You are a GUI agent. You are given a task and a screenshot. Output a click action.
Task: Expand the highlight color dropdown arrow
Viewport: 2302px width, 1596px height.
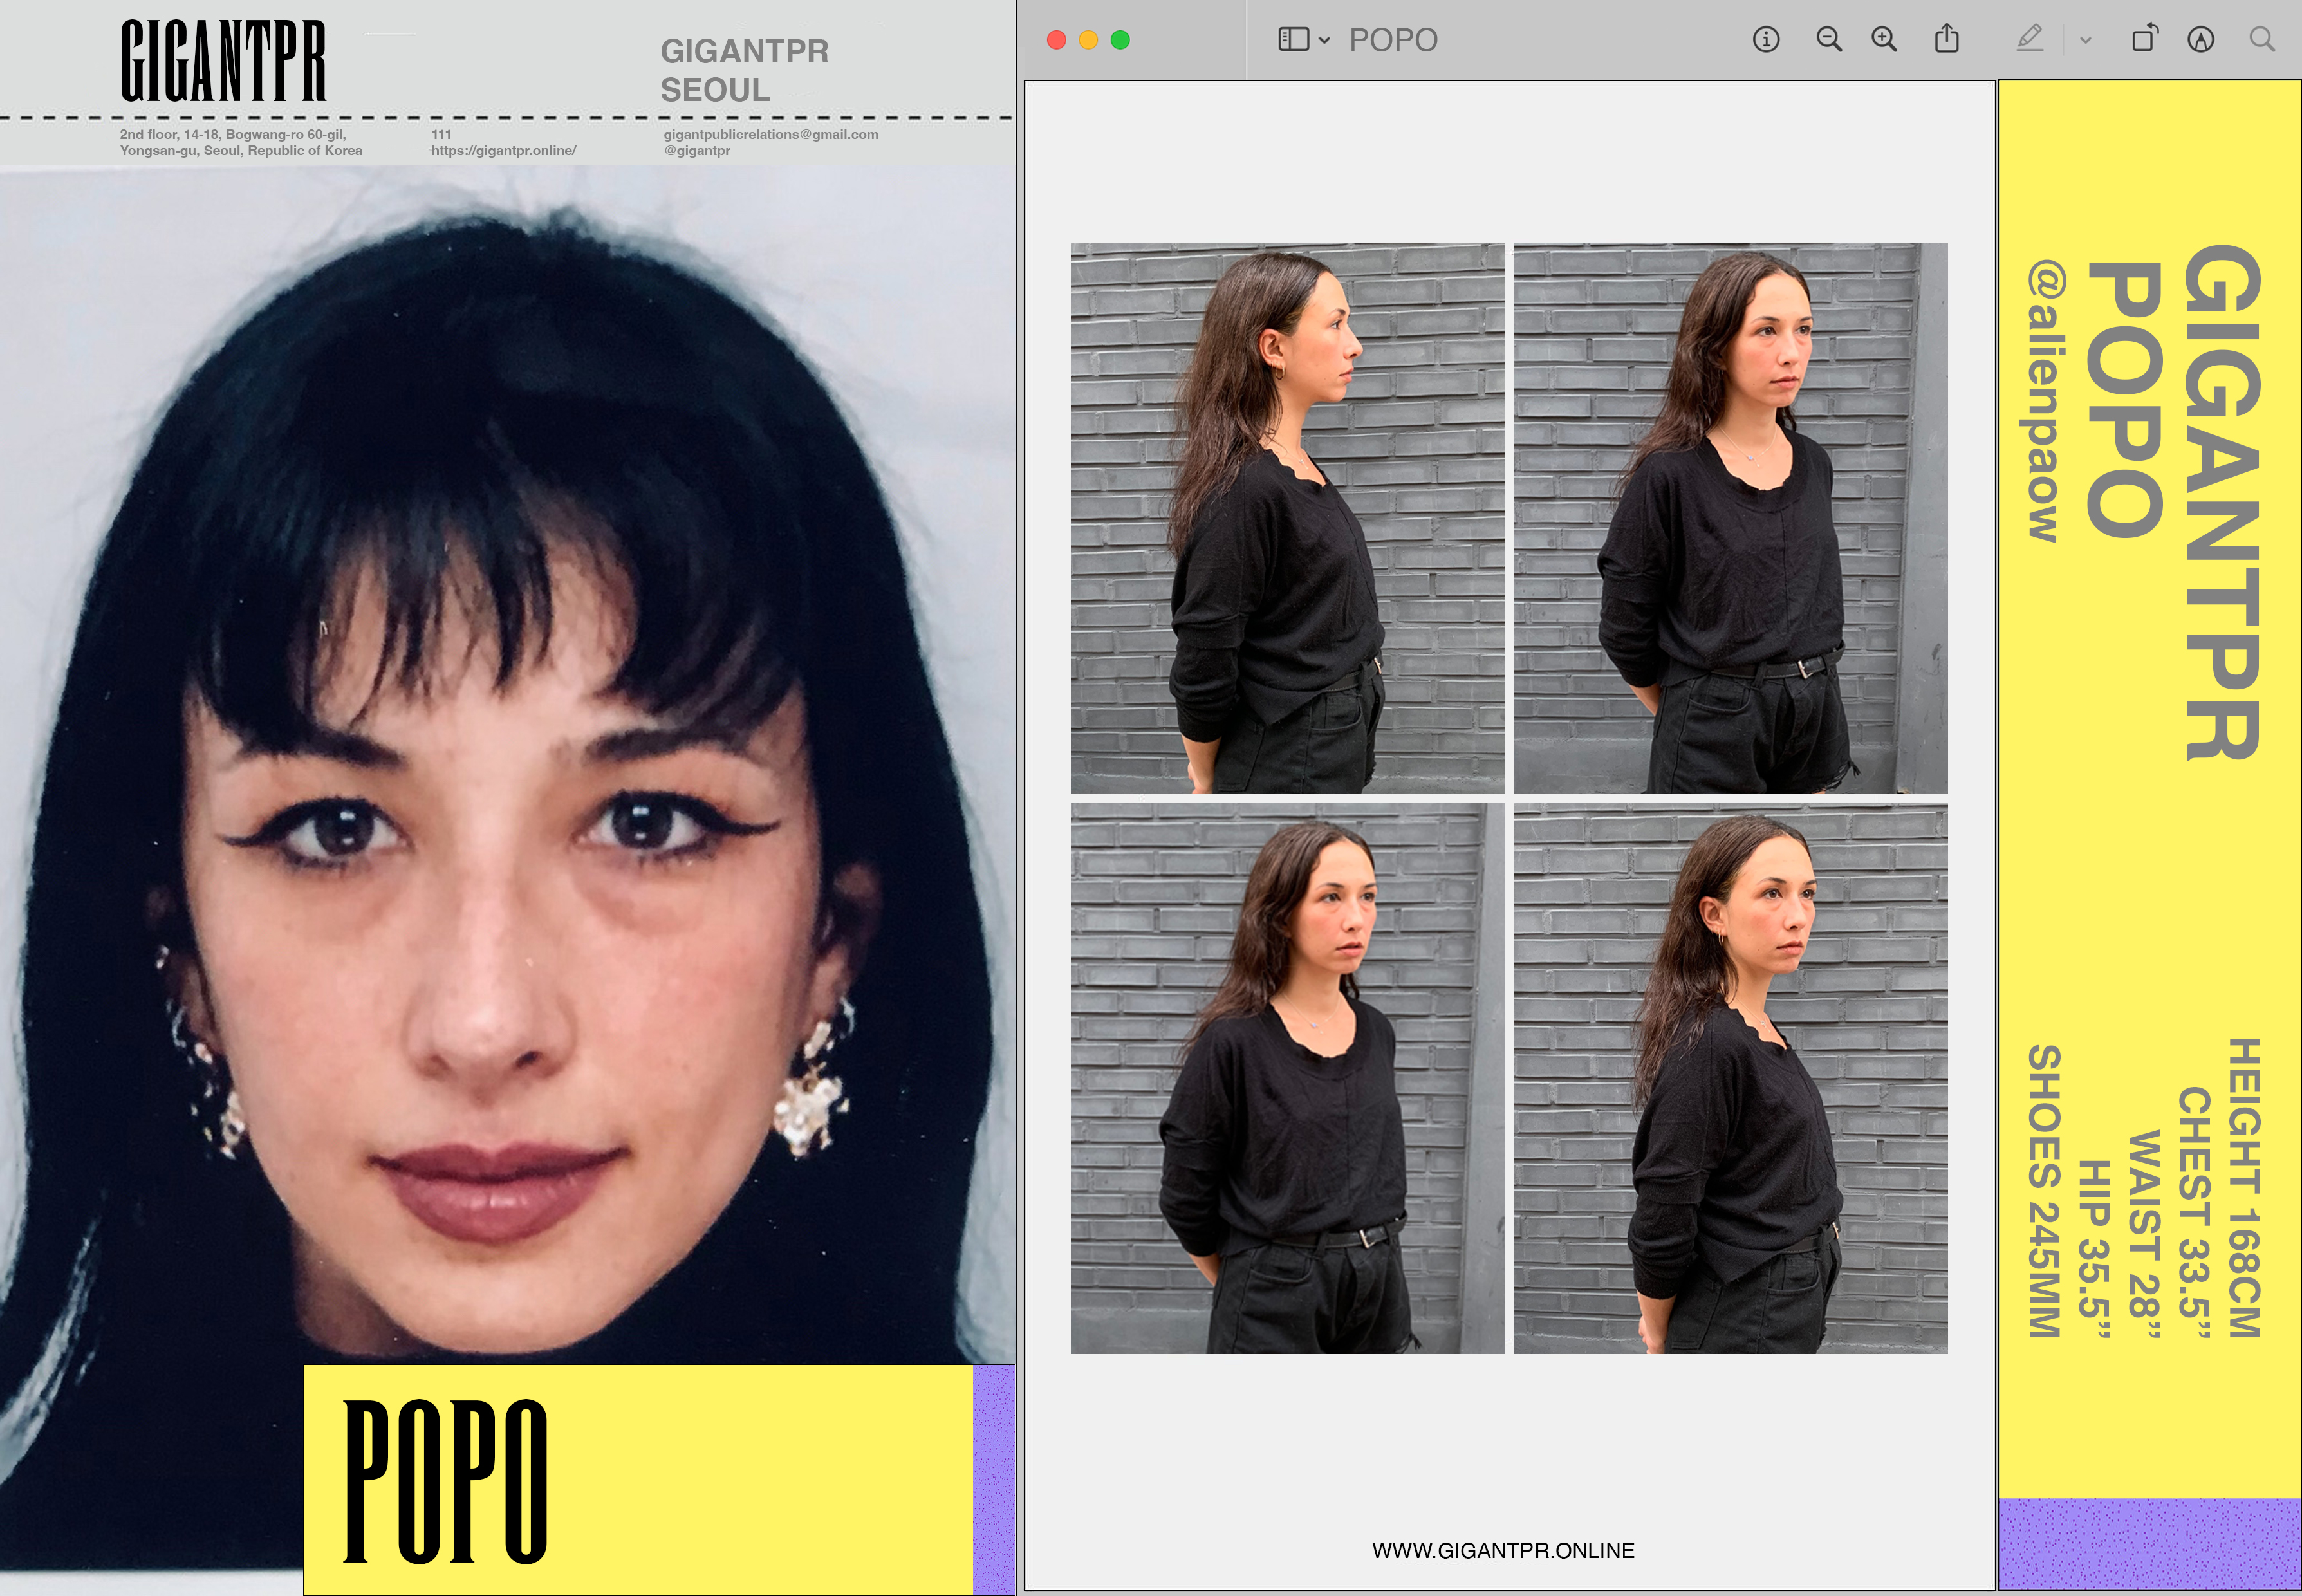pos(2085,41)
